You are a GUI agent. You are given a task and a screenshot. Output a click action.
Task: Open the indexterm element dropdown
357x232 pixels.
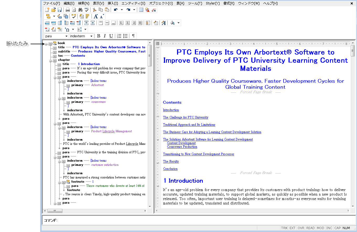[91, 36]
